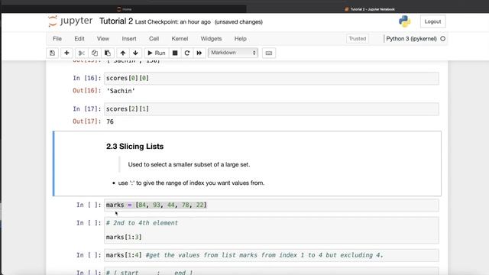Click the (unsaved changes) status text
489x275 pixels.
coord(238,22)
